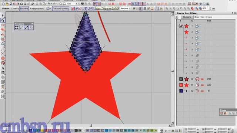This screenshot has height=133, width=237.
Task: Collapse the tree expander of color group 1
Action: coord(178,26)
